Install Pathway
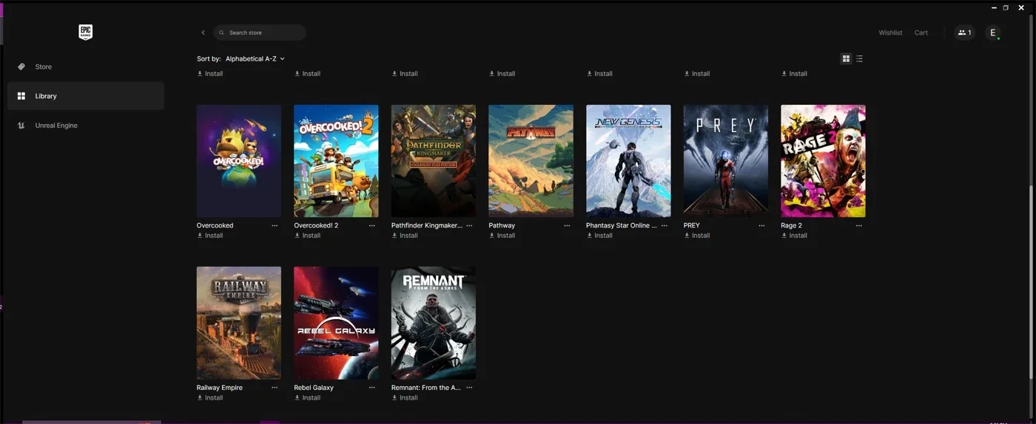 click(x=502, y=236)
